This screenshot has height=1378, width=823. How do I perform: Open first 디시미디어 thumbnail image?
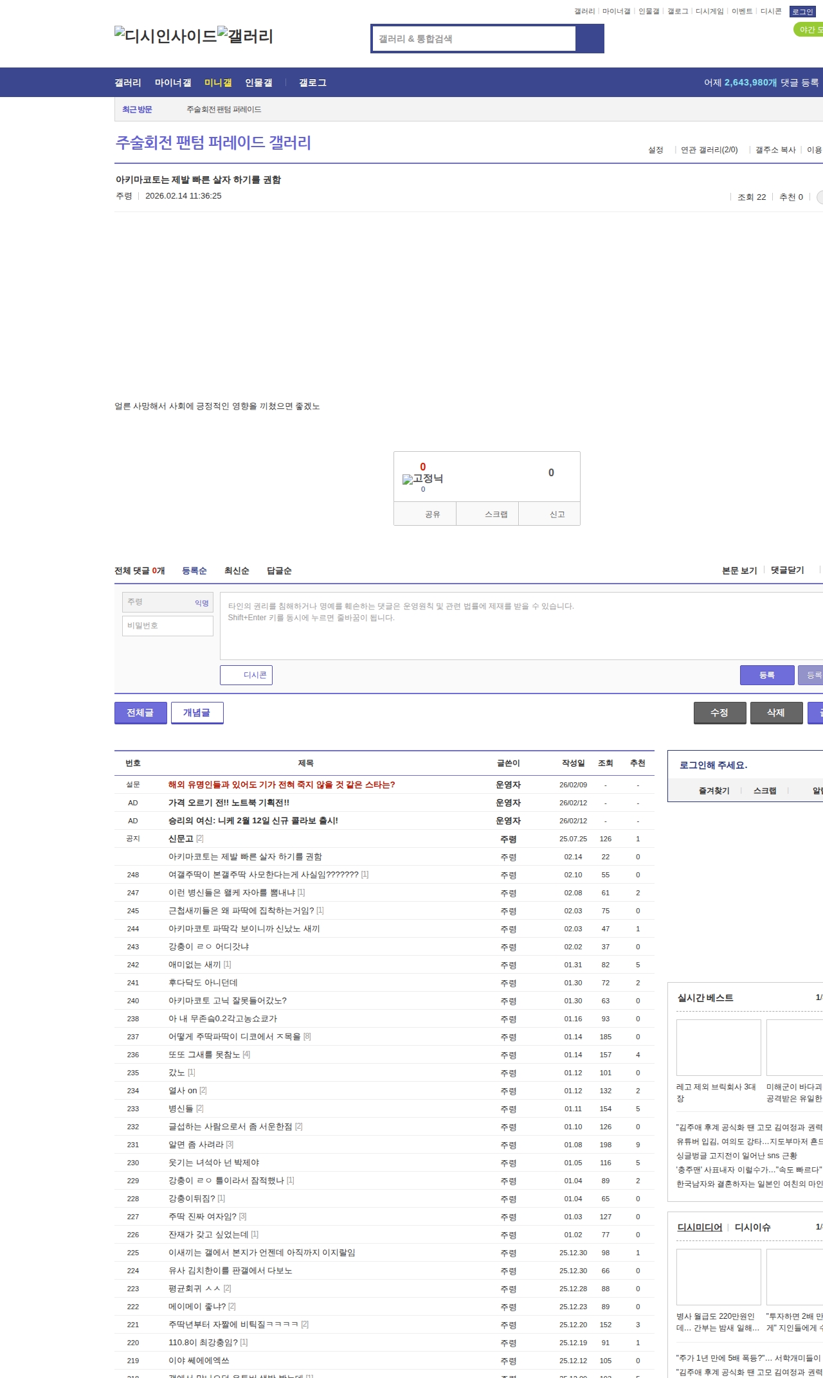pyautogui.click(x=718, y=1276)
